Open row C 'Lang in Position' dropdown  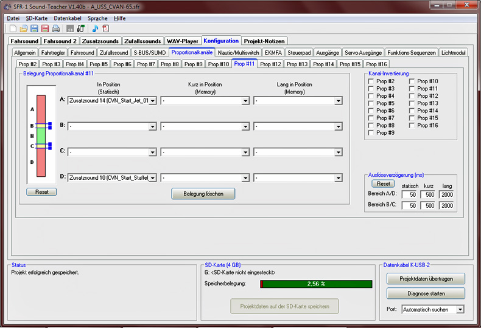coord(338,152)
